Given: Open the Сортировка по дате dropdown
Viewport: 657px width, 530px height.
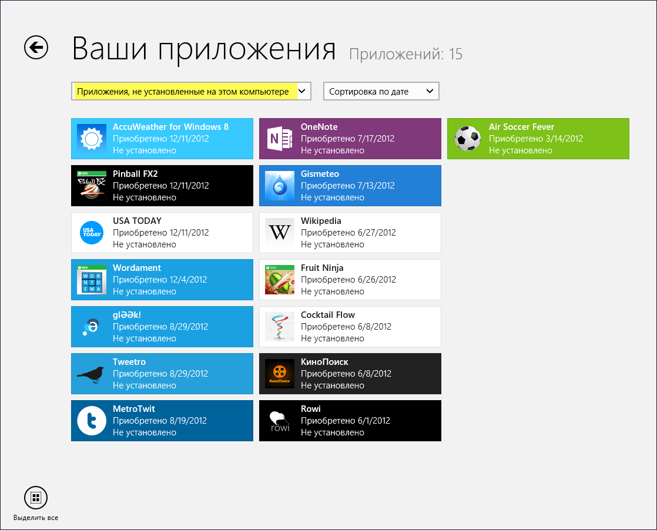Looking at the screenshot, I should (381, 91).
